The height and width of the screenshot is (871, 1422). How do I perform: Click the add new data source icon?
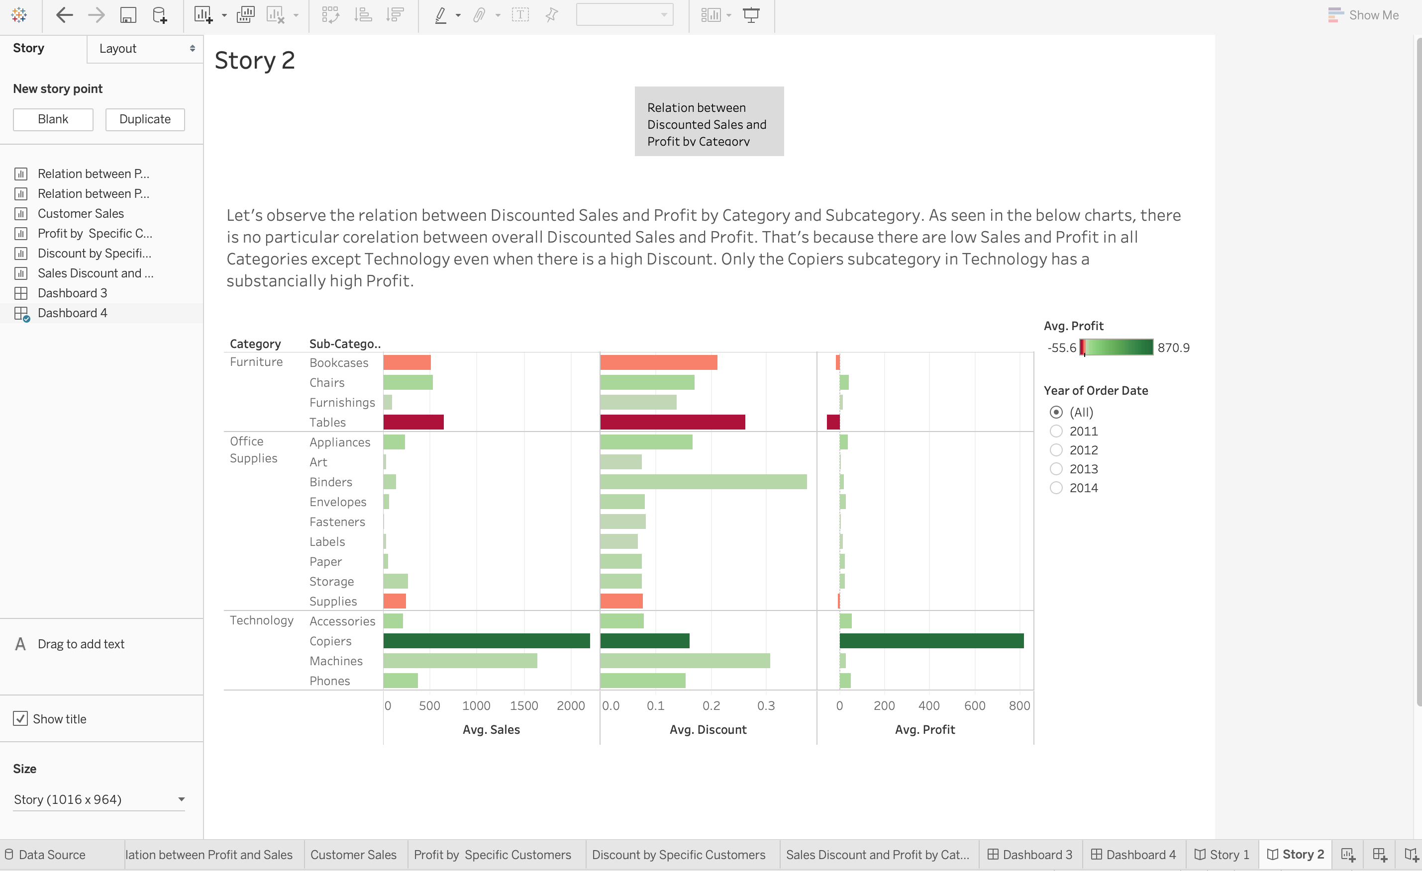point(160,15)
